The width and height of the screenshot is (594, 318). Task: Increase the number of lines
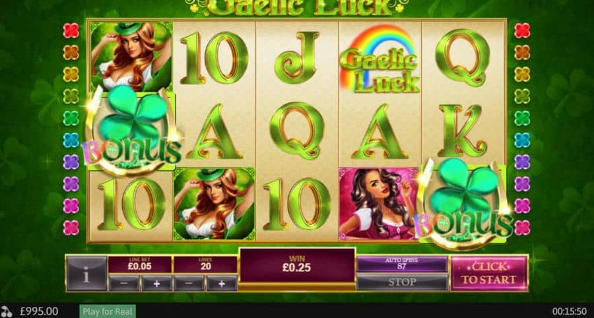(x=222, y=283)
